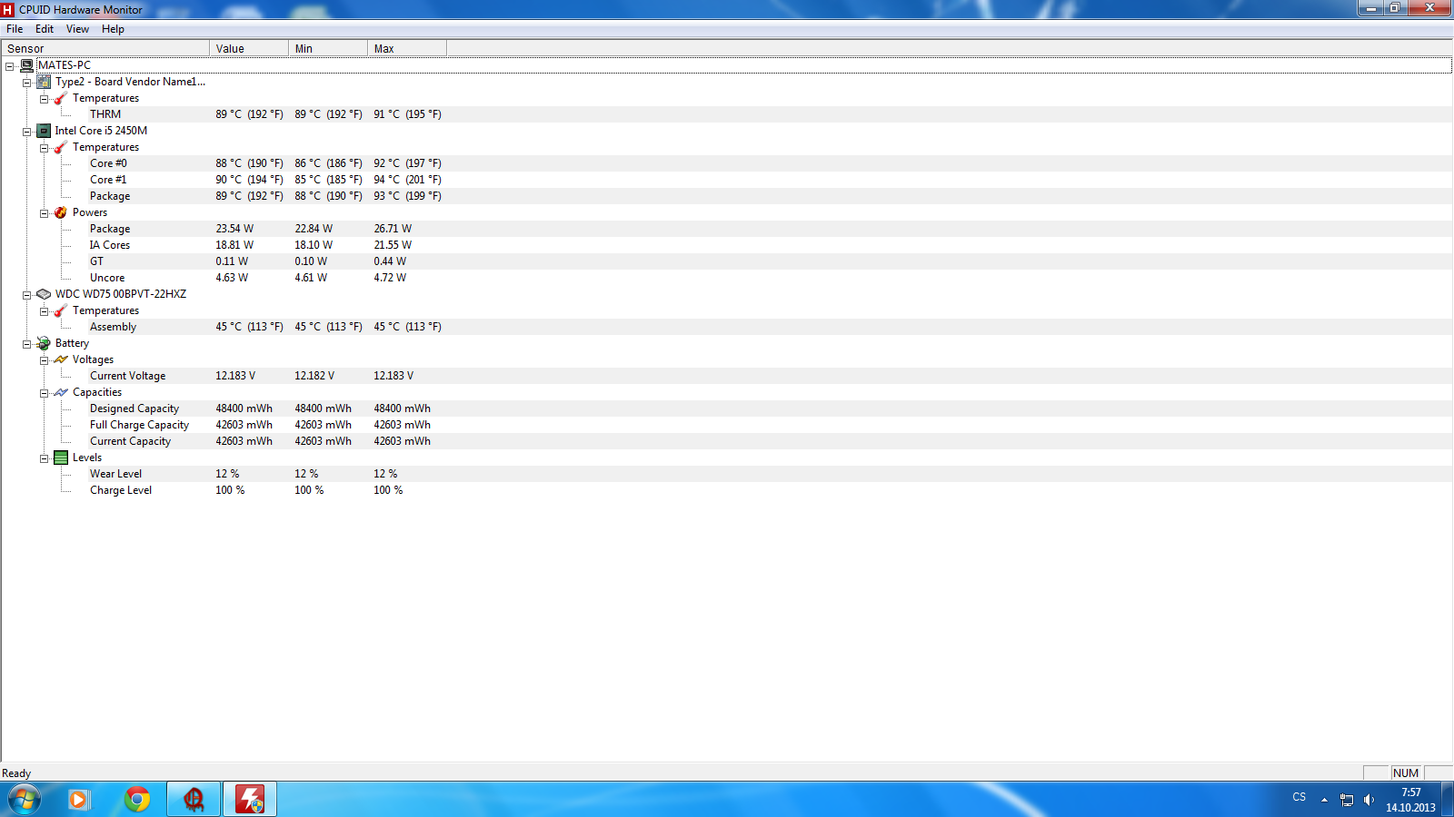Click the thermometer icon under WDC drive

pos(61,310)
